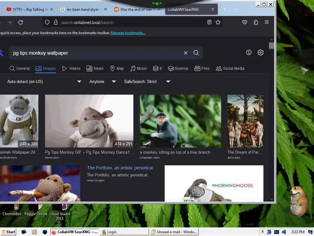Open the Windows Start button
The width and height of the screenshot is (314, 236).
click(9, 232)
